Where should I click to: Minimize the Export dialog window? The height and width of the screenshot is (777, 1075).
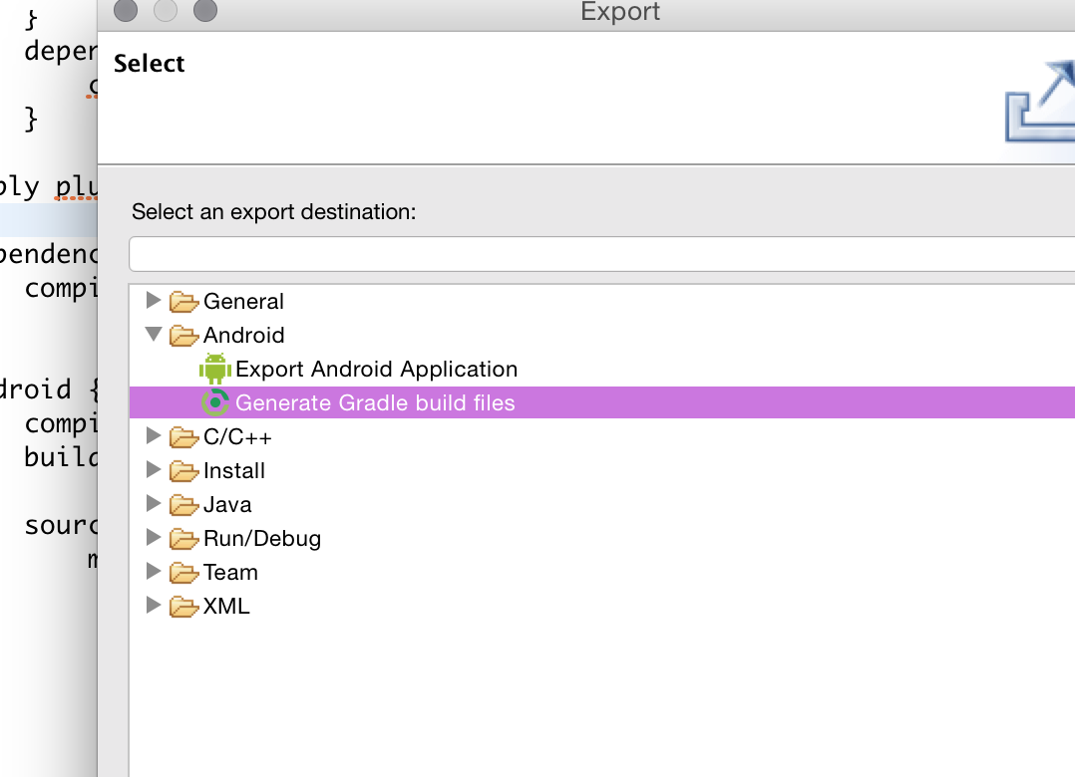(166, 10)
